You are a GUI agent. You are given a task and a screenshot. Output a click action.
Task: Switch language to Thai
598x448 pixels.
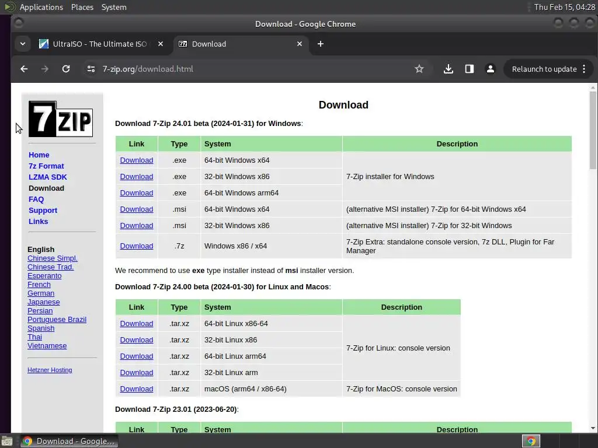34,337
